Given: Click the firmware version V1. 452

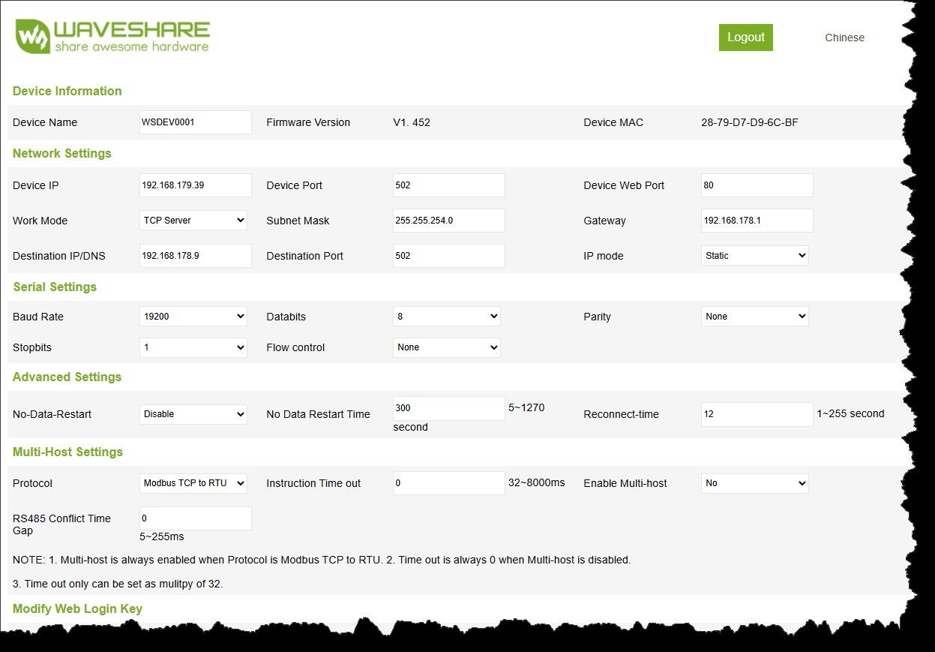Looking at the screenshot, I should coord(412,122).
